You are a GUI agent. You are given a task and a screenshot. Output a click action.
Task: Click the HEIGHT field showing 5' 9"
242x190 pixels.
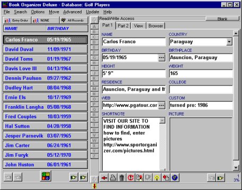(x=133, y=73)
